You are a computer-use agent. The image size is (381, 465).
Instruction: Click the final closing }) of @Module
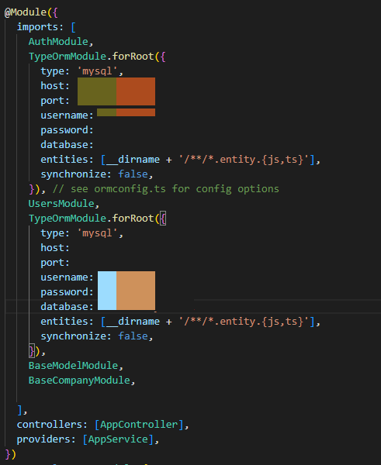coord(10,454)
